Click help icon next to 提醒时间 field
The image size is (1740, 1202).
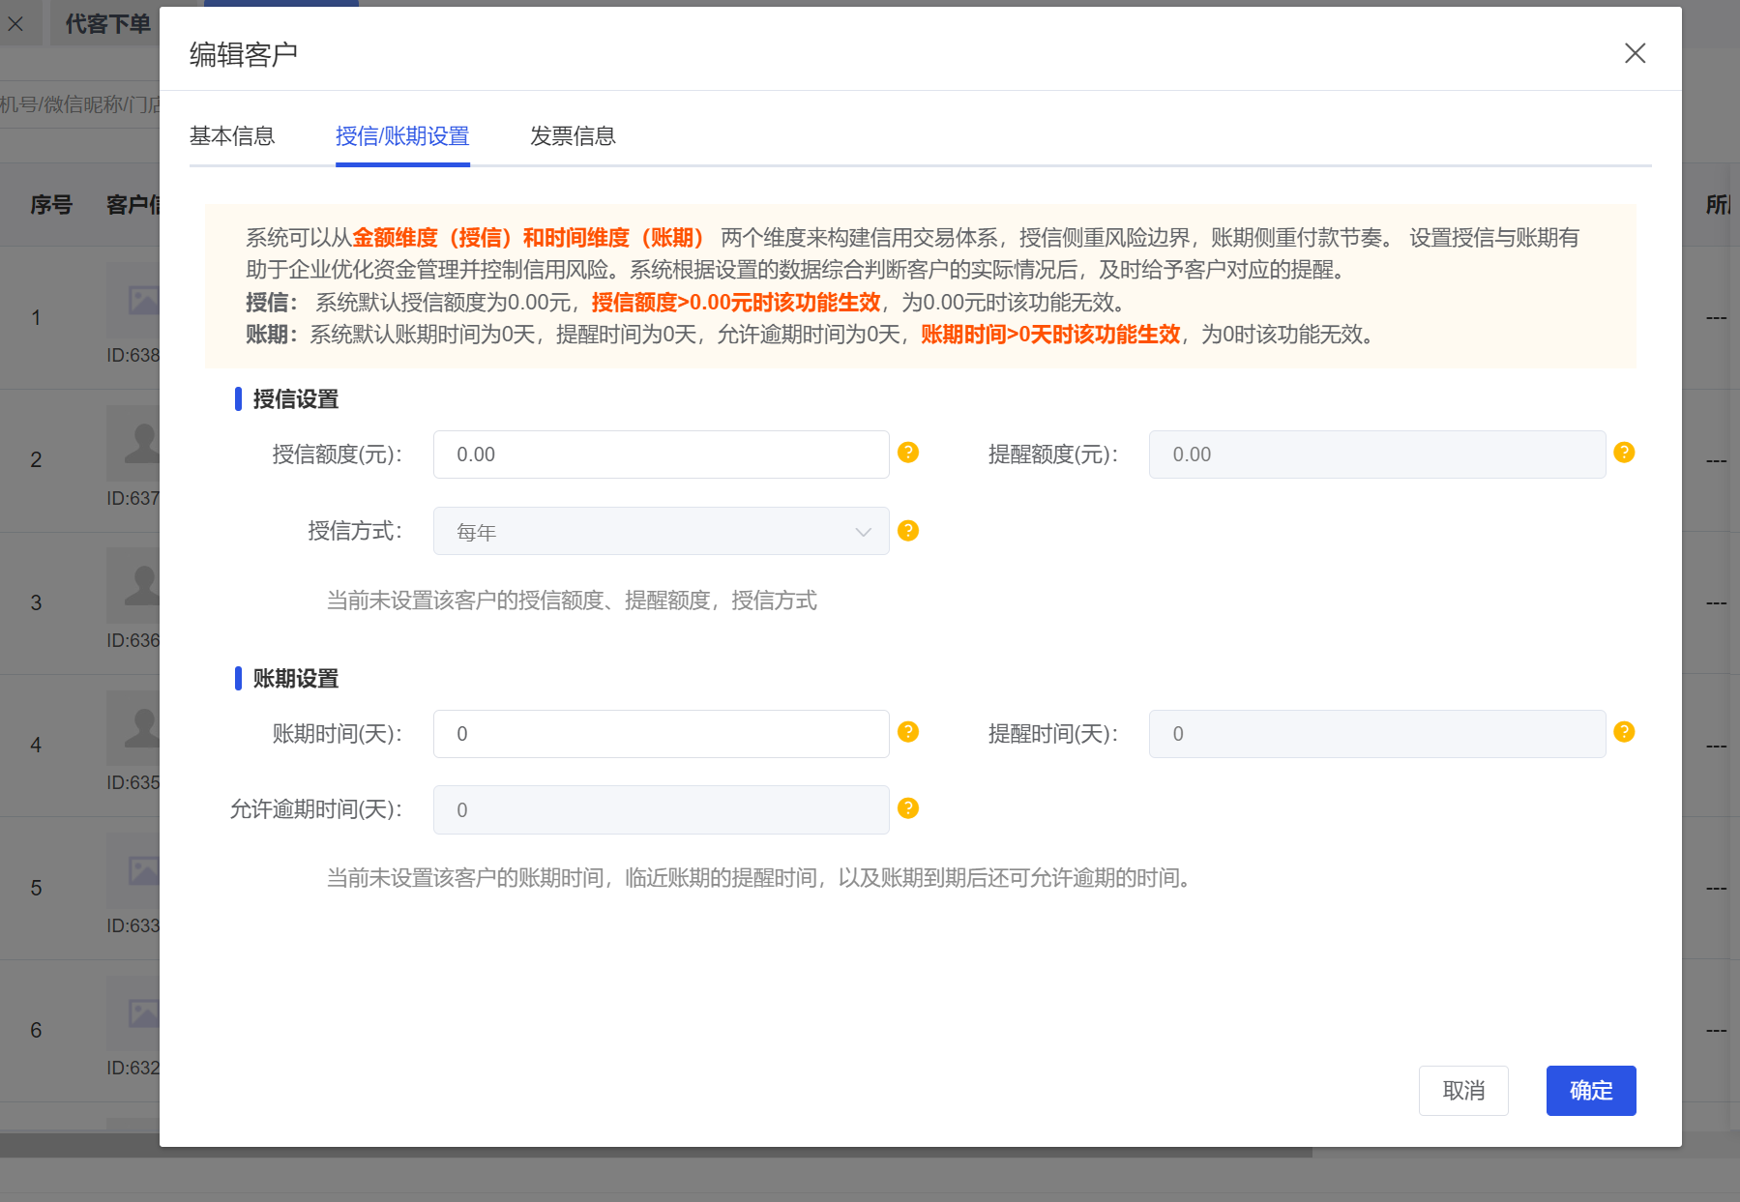[x=1624, y=732]
